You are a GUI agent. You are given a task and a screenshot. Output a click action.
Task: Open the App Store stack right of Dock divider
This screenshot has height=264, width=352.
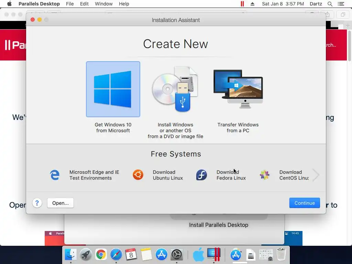pos(235,255)
